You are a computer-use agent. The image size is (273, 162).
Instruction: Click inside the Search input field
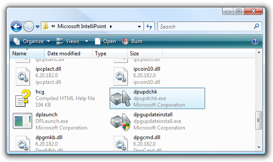(x=205, y=26)
